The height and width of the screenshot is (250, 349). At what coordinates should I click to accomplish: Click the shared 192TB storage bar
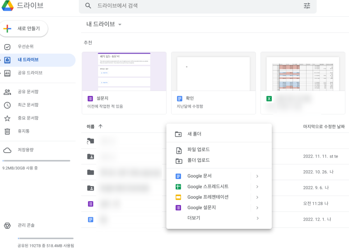coord(46,238)
